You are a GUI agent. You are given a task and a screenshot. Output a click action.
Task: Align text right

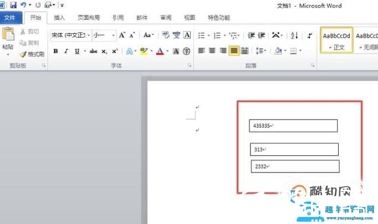[x=223, y=50]
